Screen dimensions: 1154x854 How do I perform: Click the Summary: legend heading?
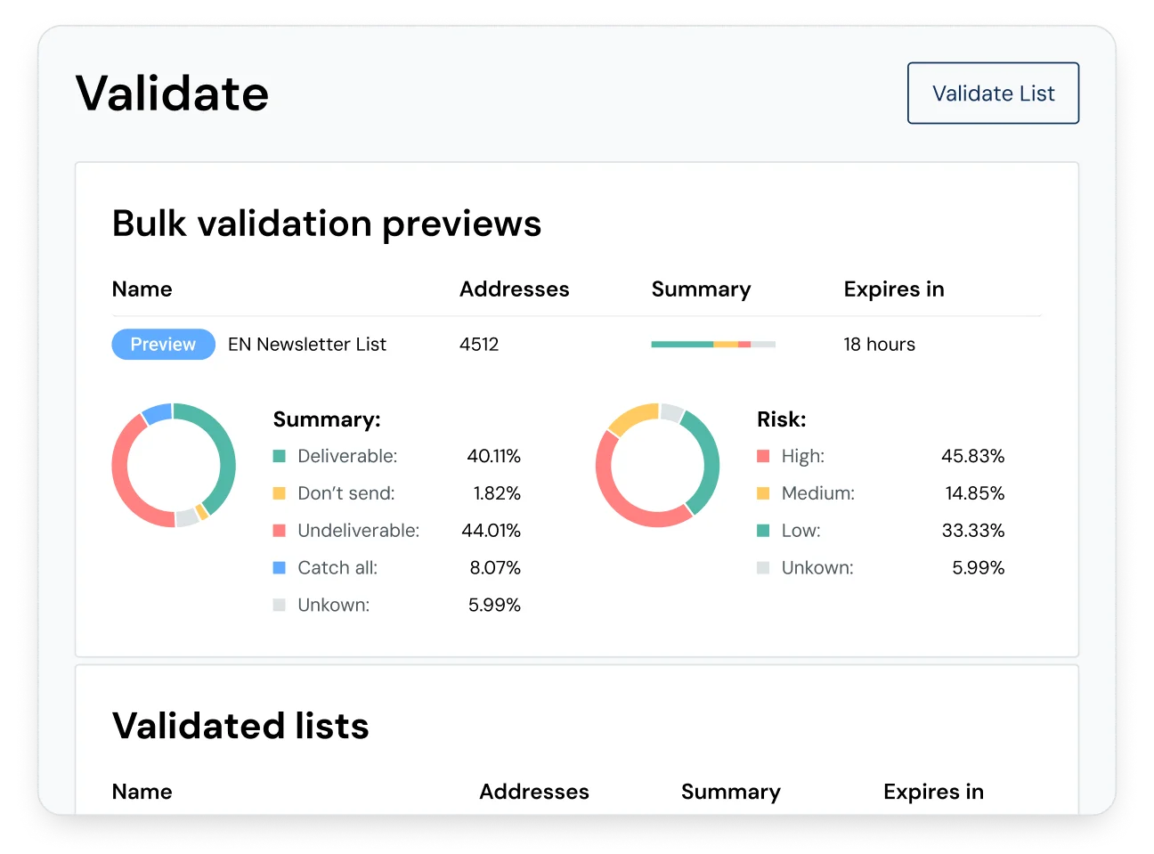(x=327, y=419)
